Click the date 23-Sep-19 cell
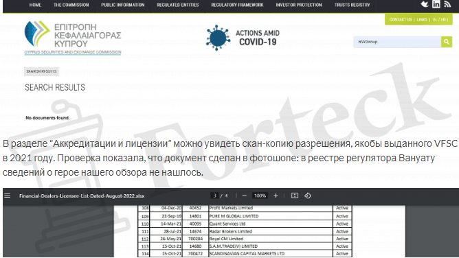 (166, 216)
